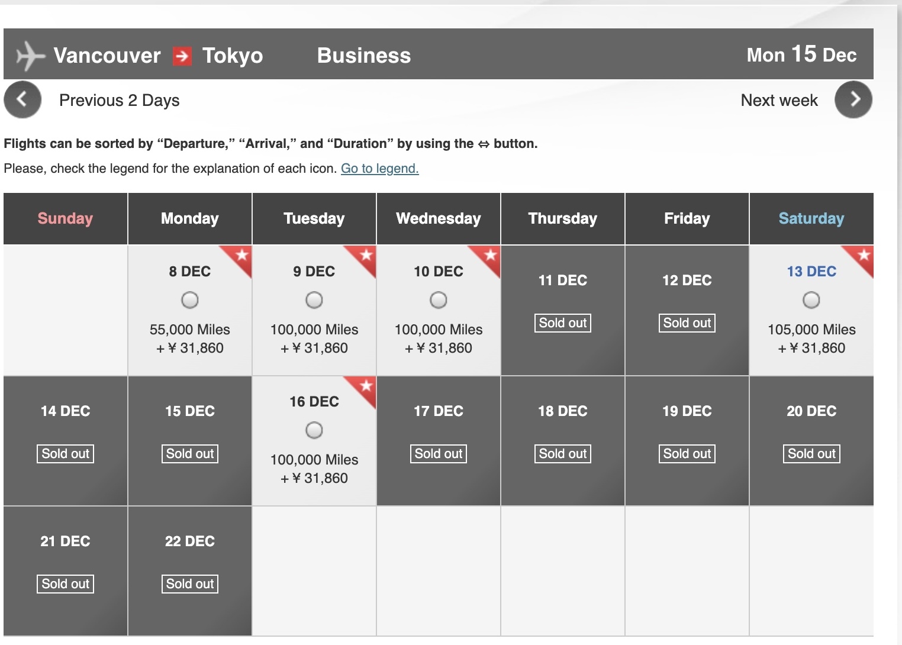
Task: Click the star ribbon on 10 DEC
Action: click(490, 256)
